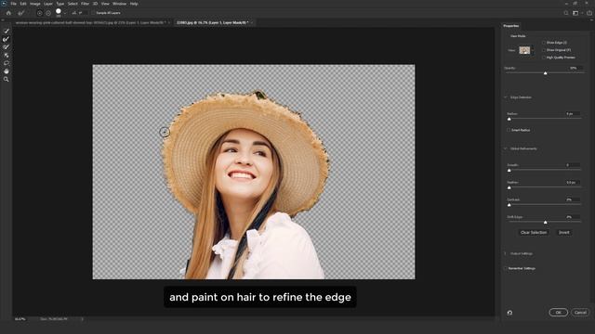Viewport: 595px width, 334px height.
Task: Open the Edit menu
Action: pos(23,4)
